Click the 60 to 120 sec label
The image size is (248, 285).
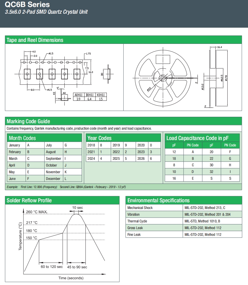52,267
